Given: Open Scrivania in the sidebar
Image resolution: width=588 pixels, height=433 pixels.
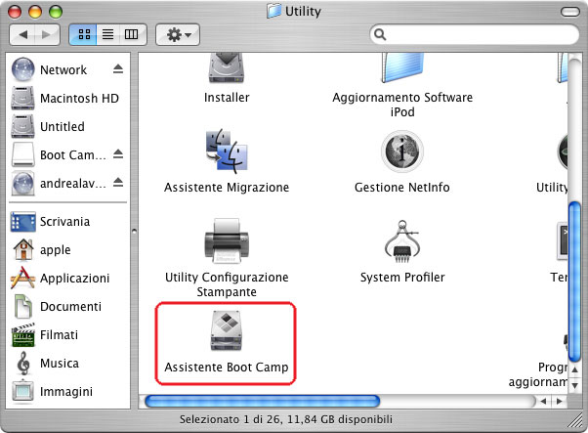Looking at the screenshot, I should tap(51, 221).
